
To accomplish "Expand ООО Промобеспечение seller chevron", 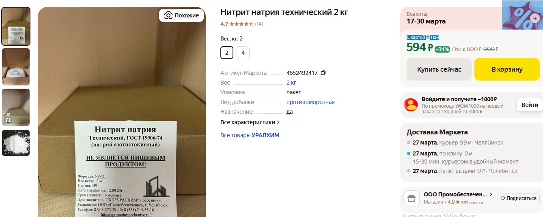I will point(491,194).
